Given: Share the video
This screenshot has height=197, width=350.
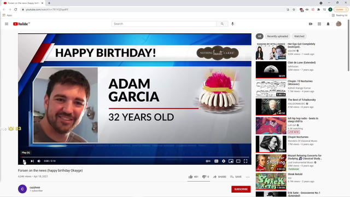Looking at the screenshot, I should [219, 177].
